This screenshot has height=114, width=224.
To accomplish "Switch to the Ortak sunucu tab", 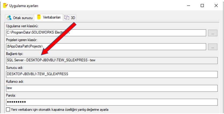I will point(20,18).
